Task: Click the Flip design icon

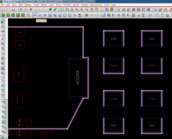Action: [x=112, y=10]
